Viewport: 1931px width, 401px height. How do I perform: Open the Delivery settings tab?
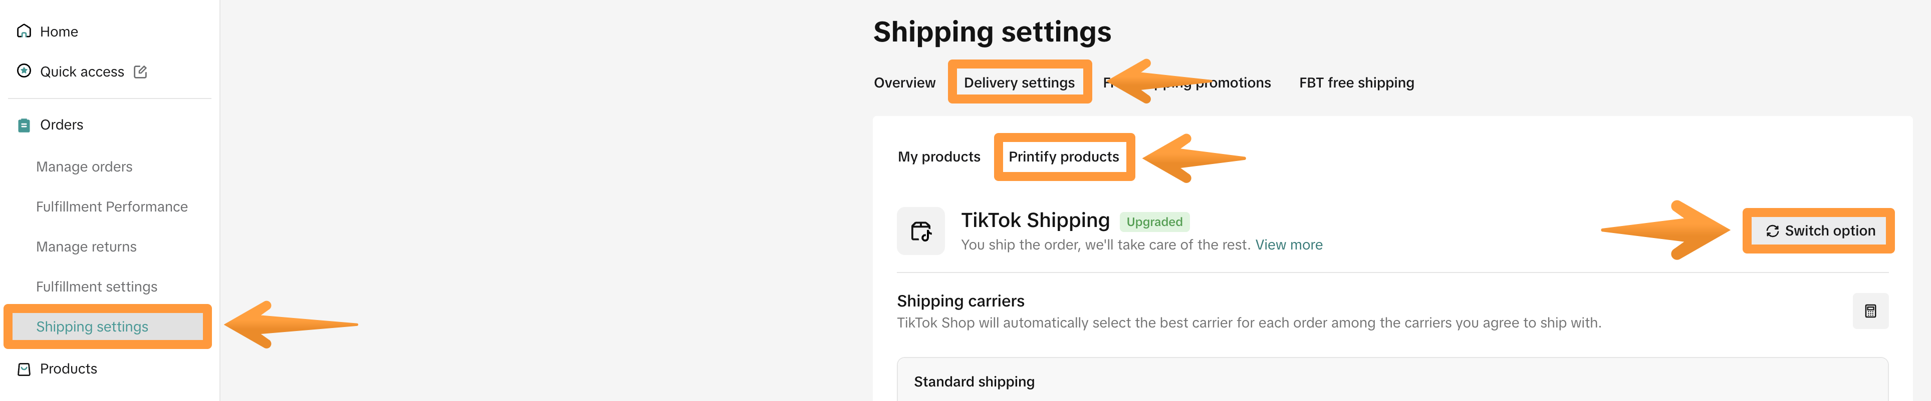click(1020, 82)
